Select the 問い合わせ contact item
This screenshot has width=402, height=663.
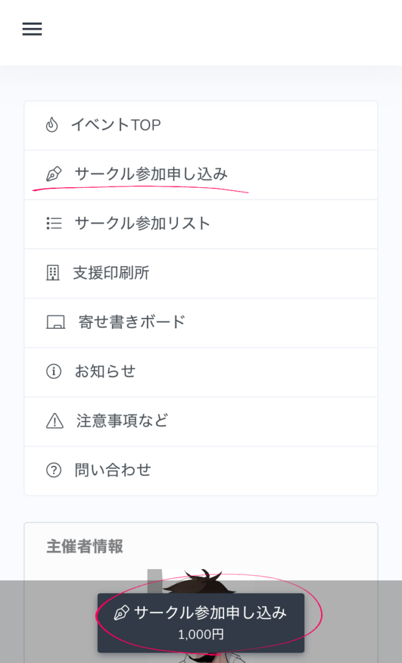click(x=113, y=470)
